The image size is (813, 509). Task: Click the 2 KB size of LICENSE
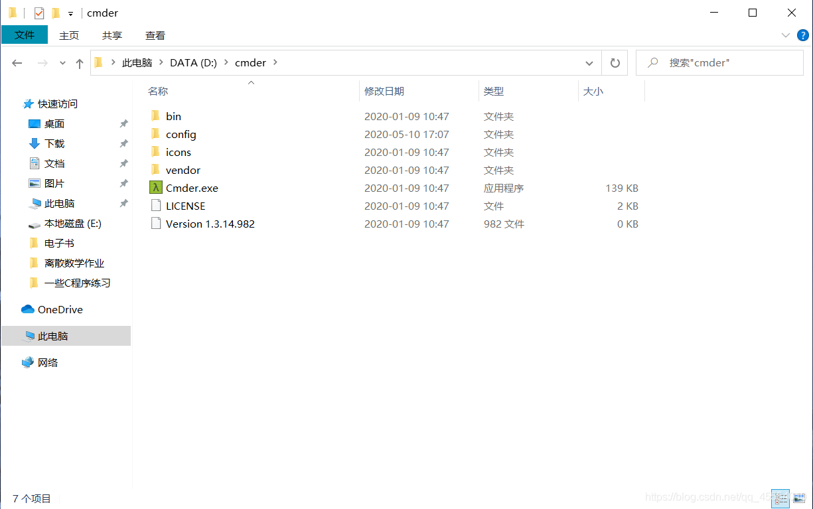point(628,206)
